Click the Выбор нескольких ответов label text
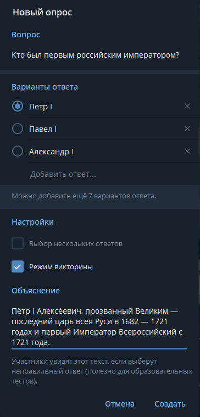 (x=76, y=244)
